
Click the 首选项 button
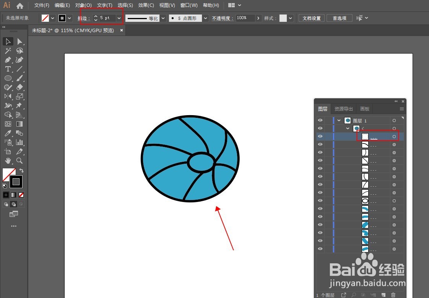[x=340, y=18]
